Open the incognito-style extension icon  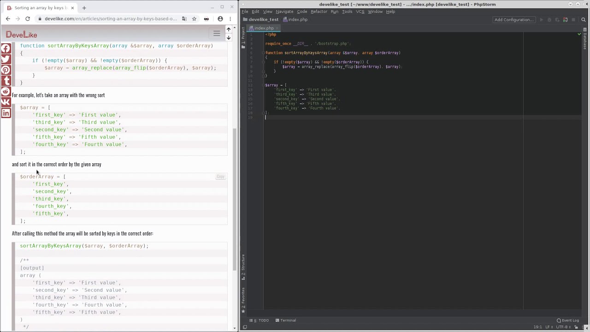tap(206, 19)
